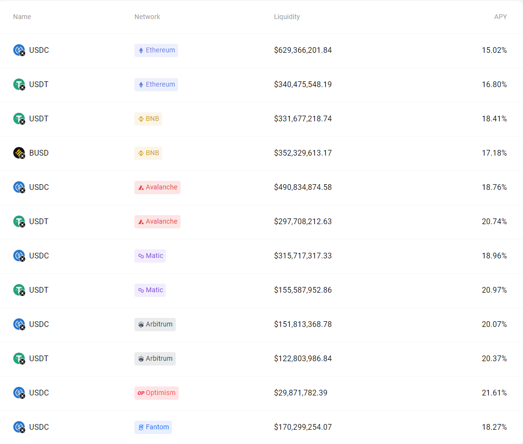Select the Optimism network badge
The image size is (523, 444).
point(156,393)
